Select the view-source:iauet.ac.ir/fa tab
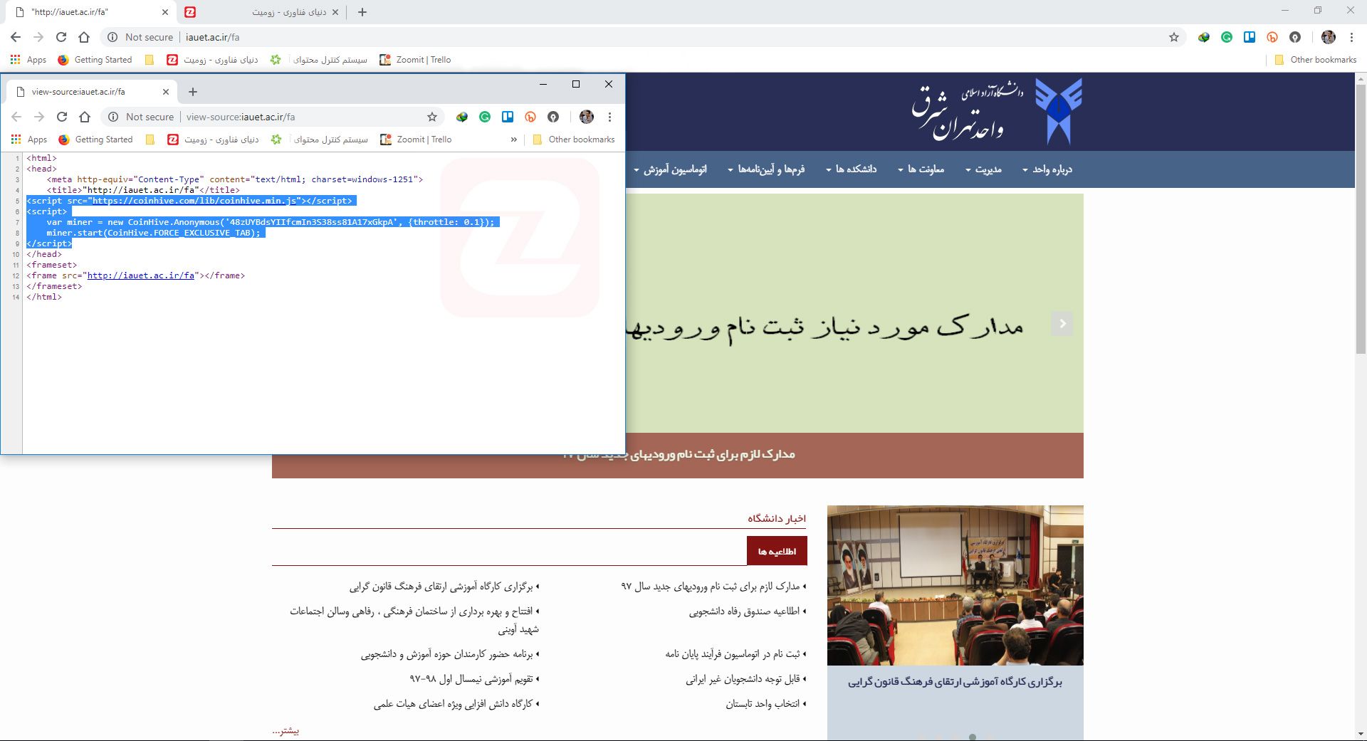 91,92
